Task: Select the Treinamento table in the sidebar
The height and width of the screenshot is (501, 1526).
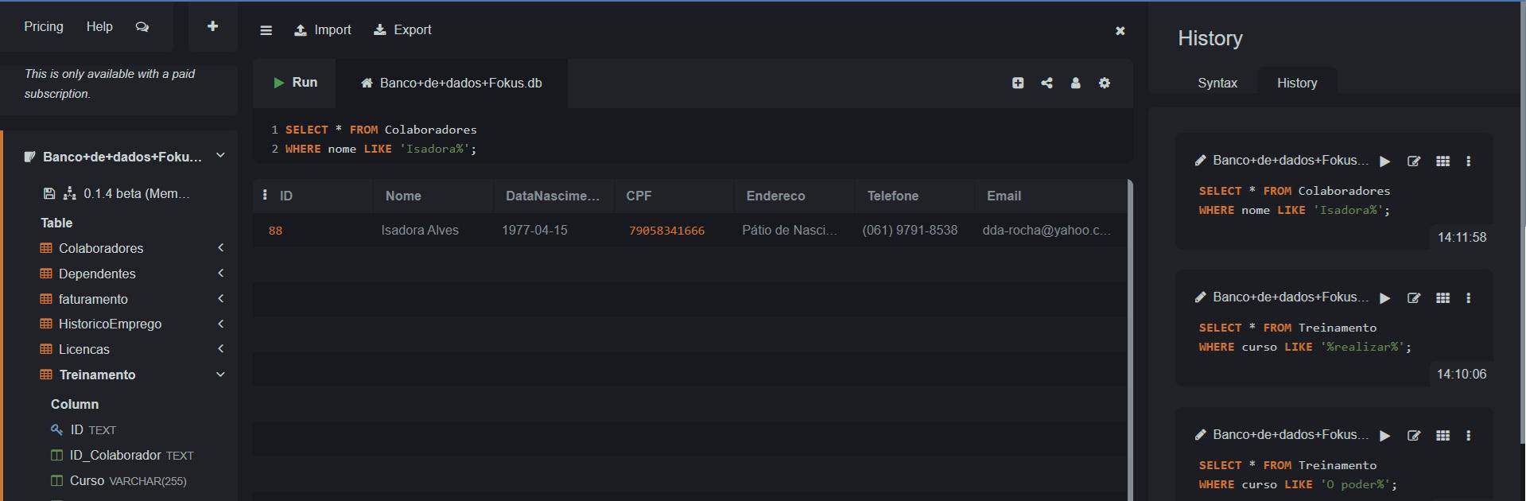Action: [x=97, y=375]
